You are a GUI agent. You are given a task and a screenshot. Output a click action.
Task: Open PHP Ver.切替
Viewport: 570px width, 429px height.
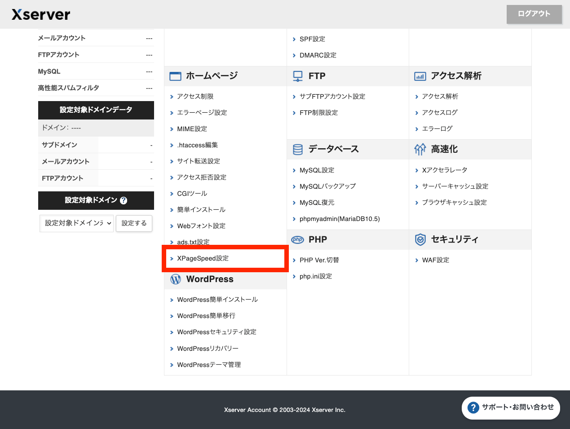tap(319, 260)
